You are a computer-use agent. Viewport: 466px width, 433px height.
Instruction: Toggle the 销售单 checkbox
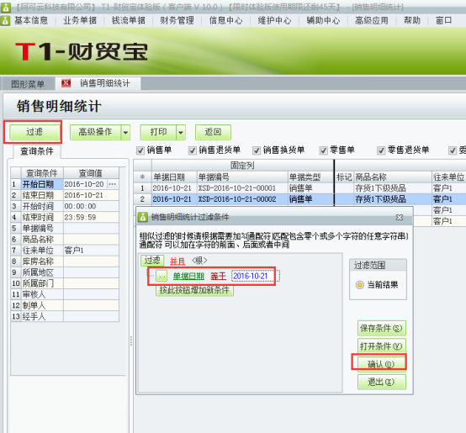tap(140, 150)
